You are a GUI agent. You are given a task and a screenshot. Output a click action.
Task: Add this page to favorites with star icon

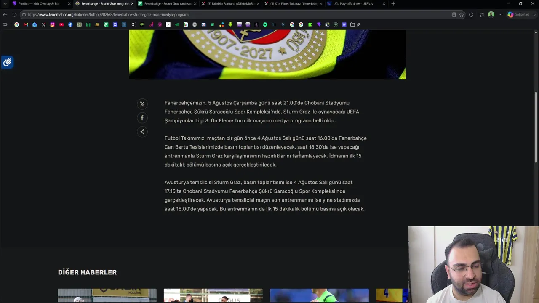point(462,14)
